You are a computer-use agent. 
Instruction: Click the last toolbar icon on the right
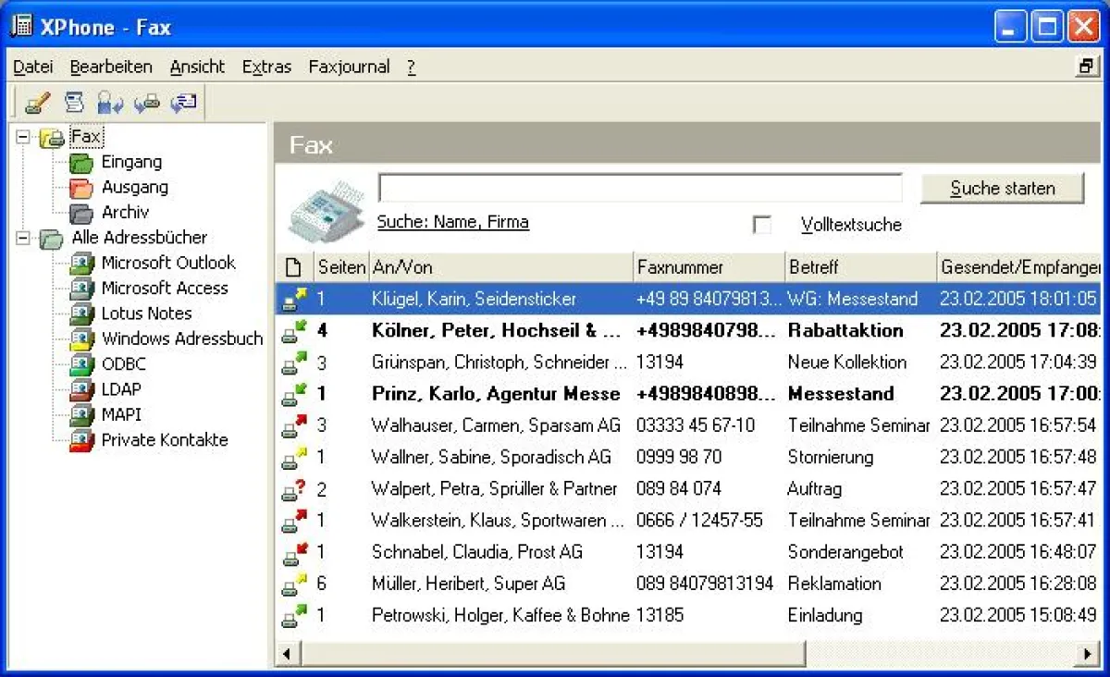click(x=184, y=103)
